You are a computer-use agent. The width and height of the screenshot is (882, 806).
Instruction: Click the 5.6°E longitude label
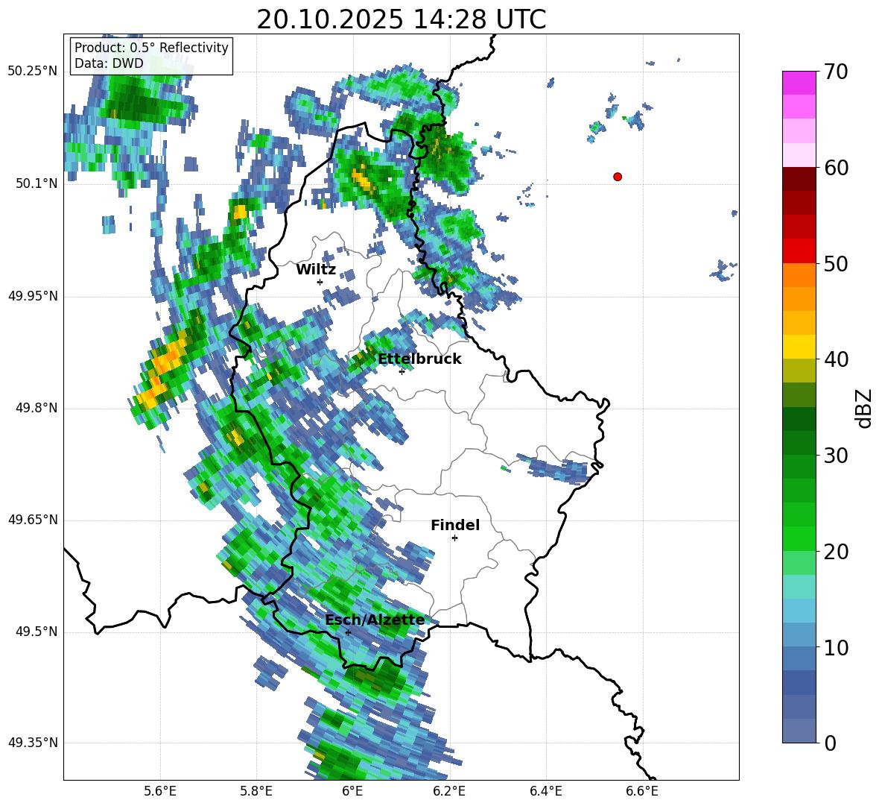pos(160,791)
